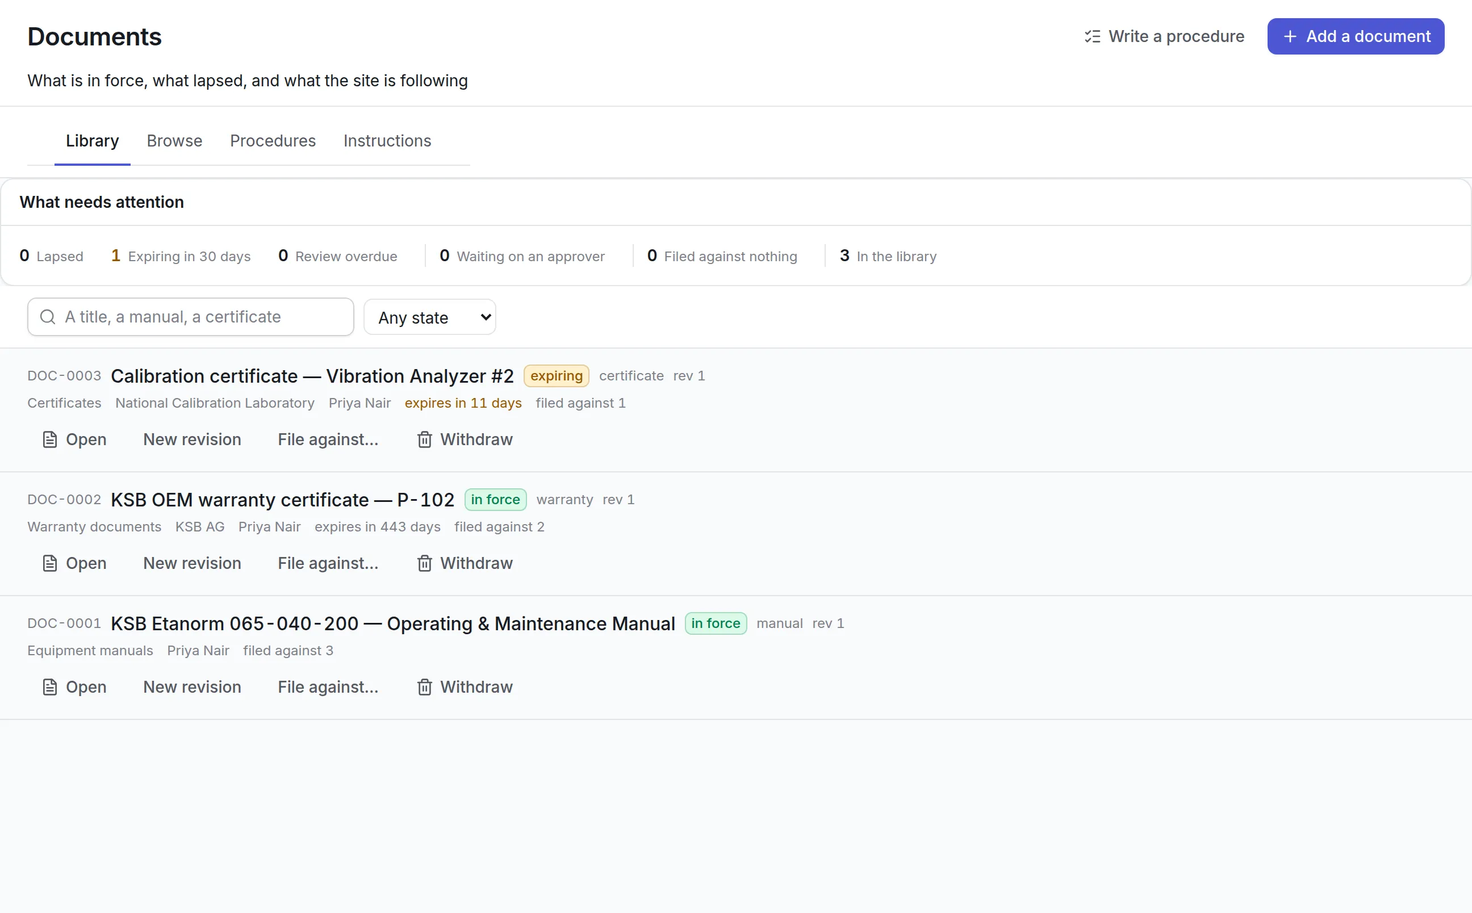The width and height of the screenshot is (1472, 913).
Task: Click File against… for DOC-0002
Action: coord(328,563)
